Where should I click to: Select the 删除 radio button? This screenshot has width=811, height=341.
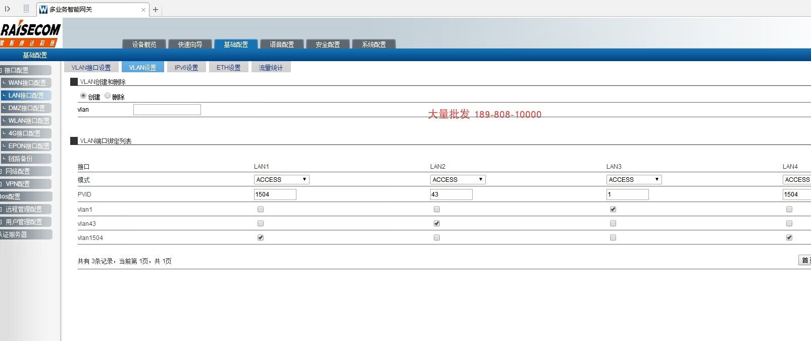pyautogui.click(x=108, y=95)
